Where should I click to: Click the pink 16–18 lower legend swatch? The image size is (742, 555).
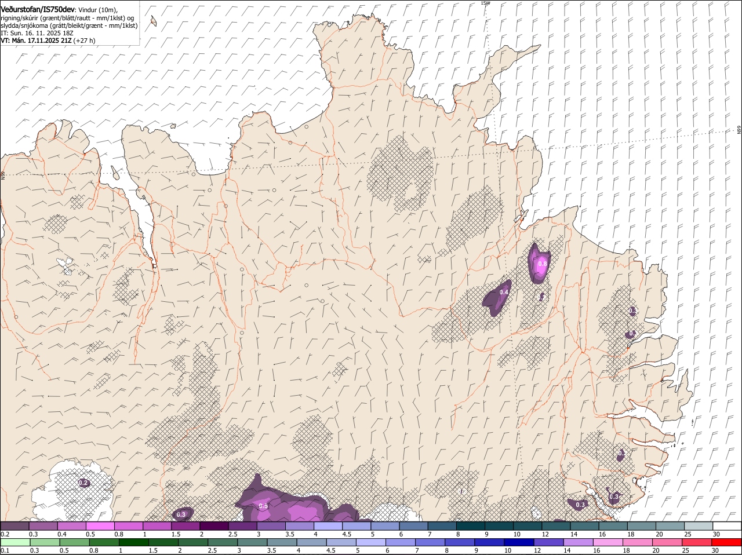pyautogui.click(x=608, y=543)
